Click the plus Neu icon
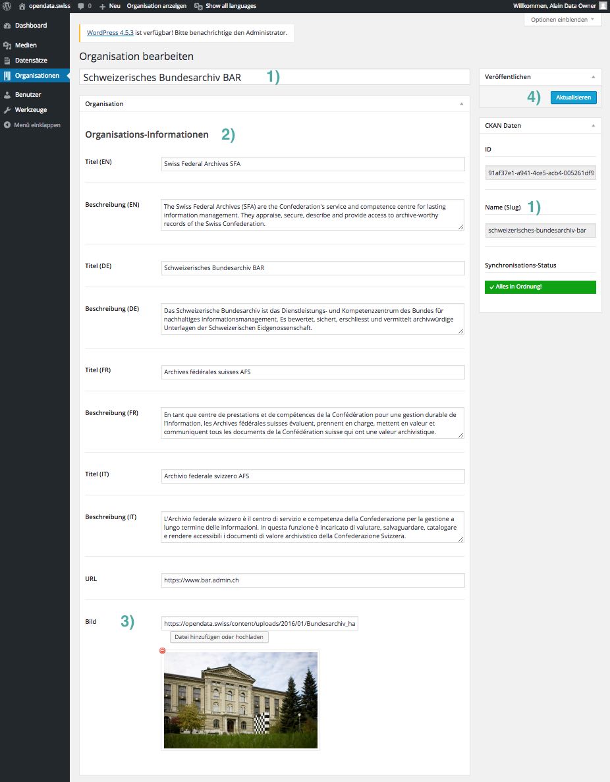Viewport: 610px width, 782px height. pyautogui.click(x=102, y=6)
